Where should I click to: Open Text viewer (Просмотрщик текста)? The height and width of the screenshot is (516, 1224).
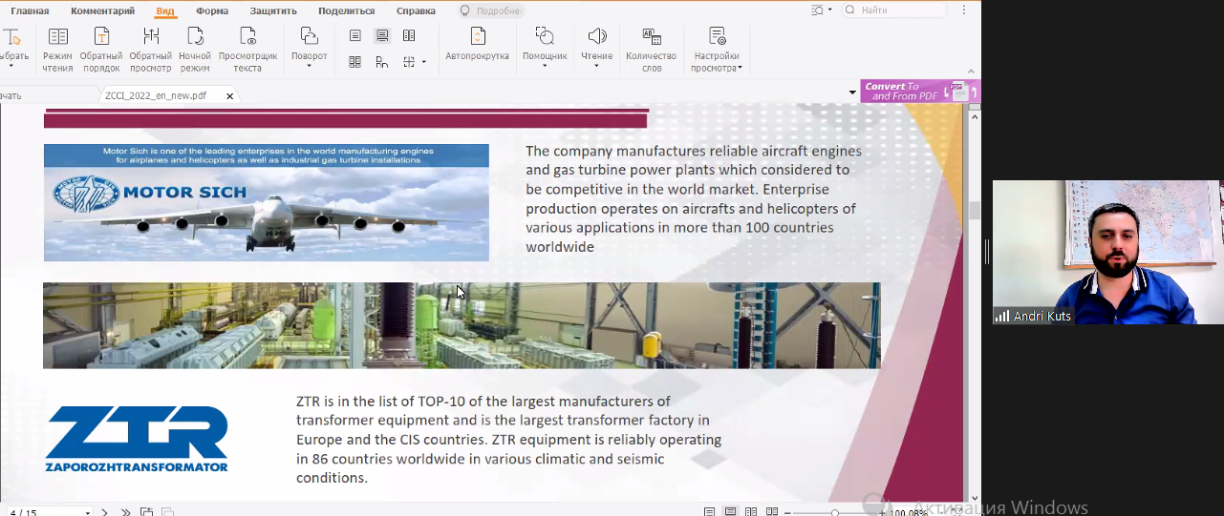(247, 49)
